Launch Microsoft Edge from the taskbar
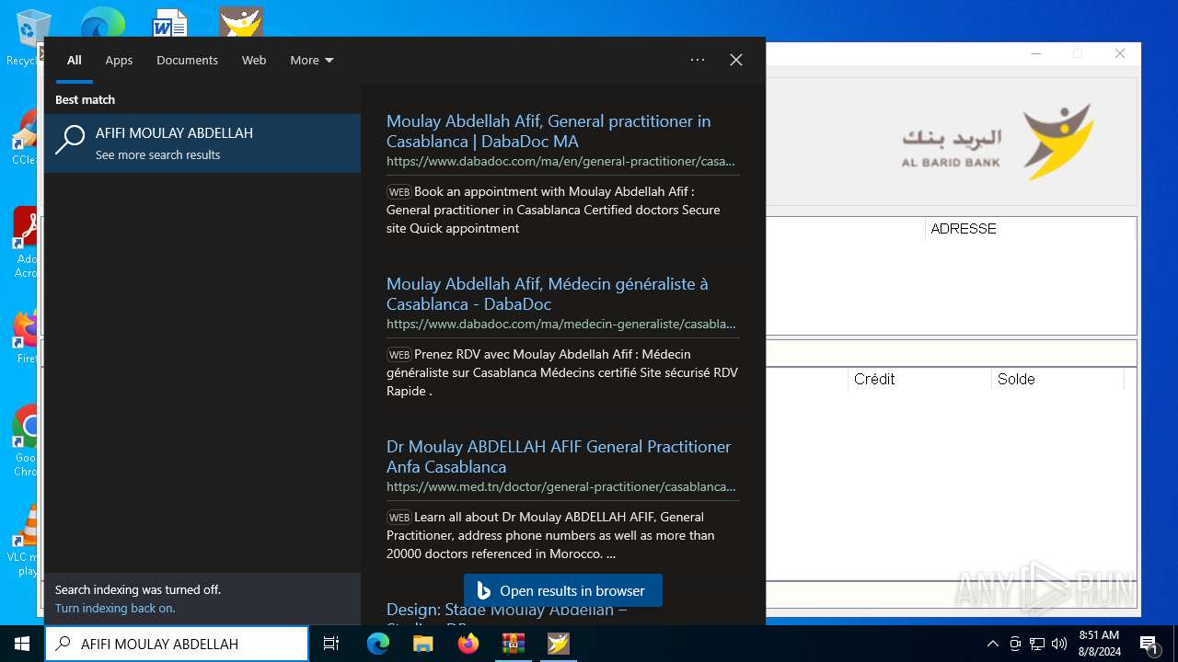The height and width of the screenshot is (662, 1178). 378,644
